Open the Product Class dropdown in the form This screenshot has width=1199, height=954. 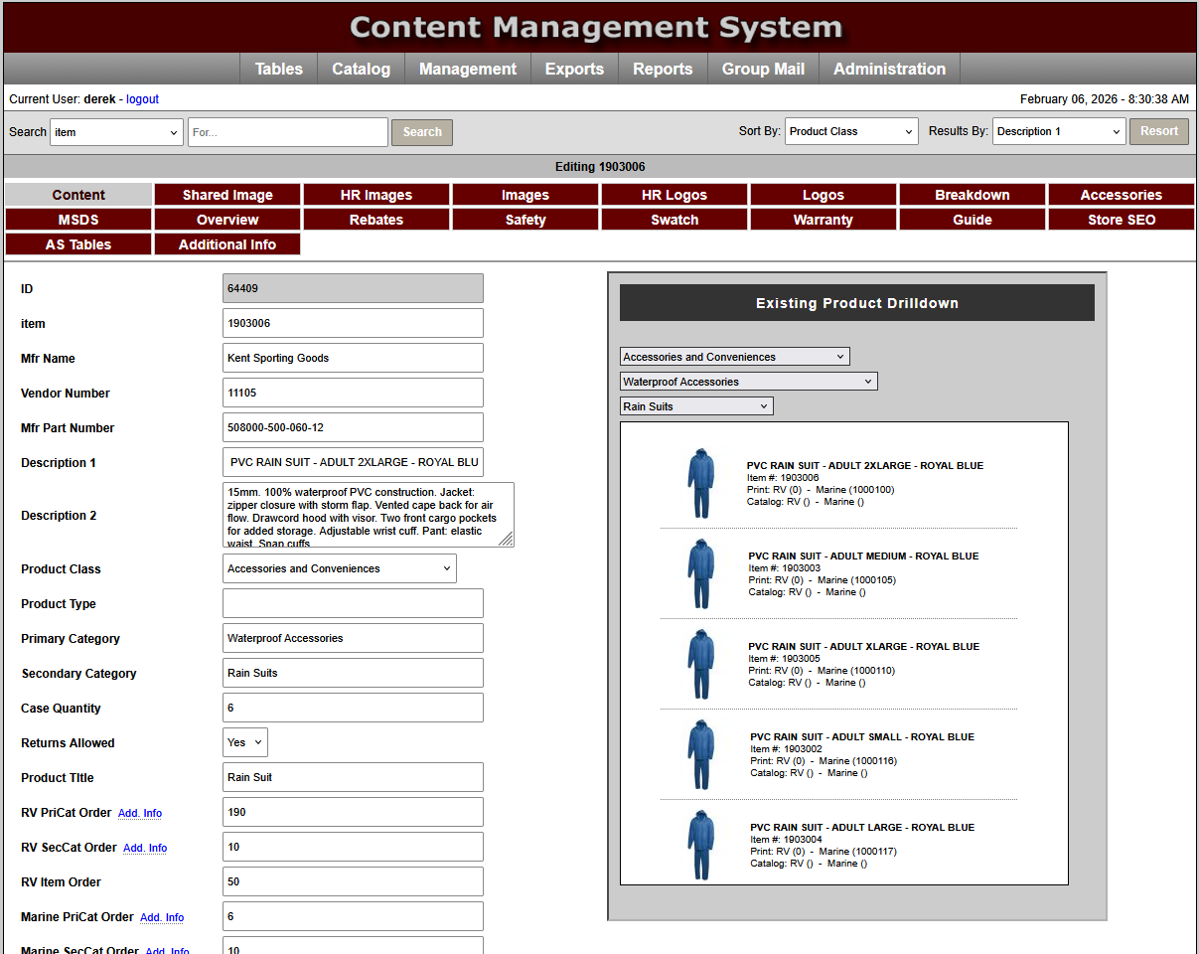(x=339, y=567)
